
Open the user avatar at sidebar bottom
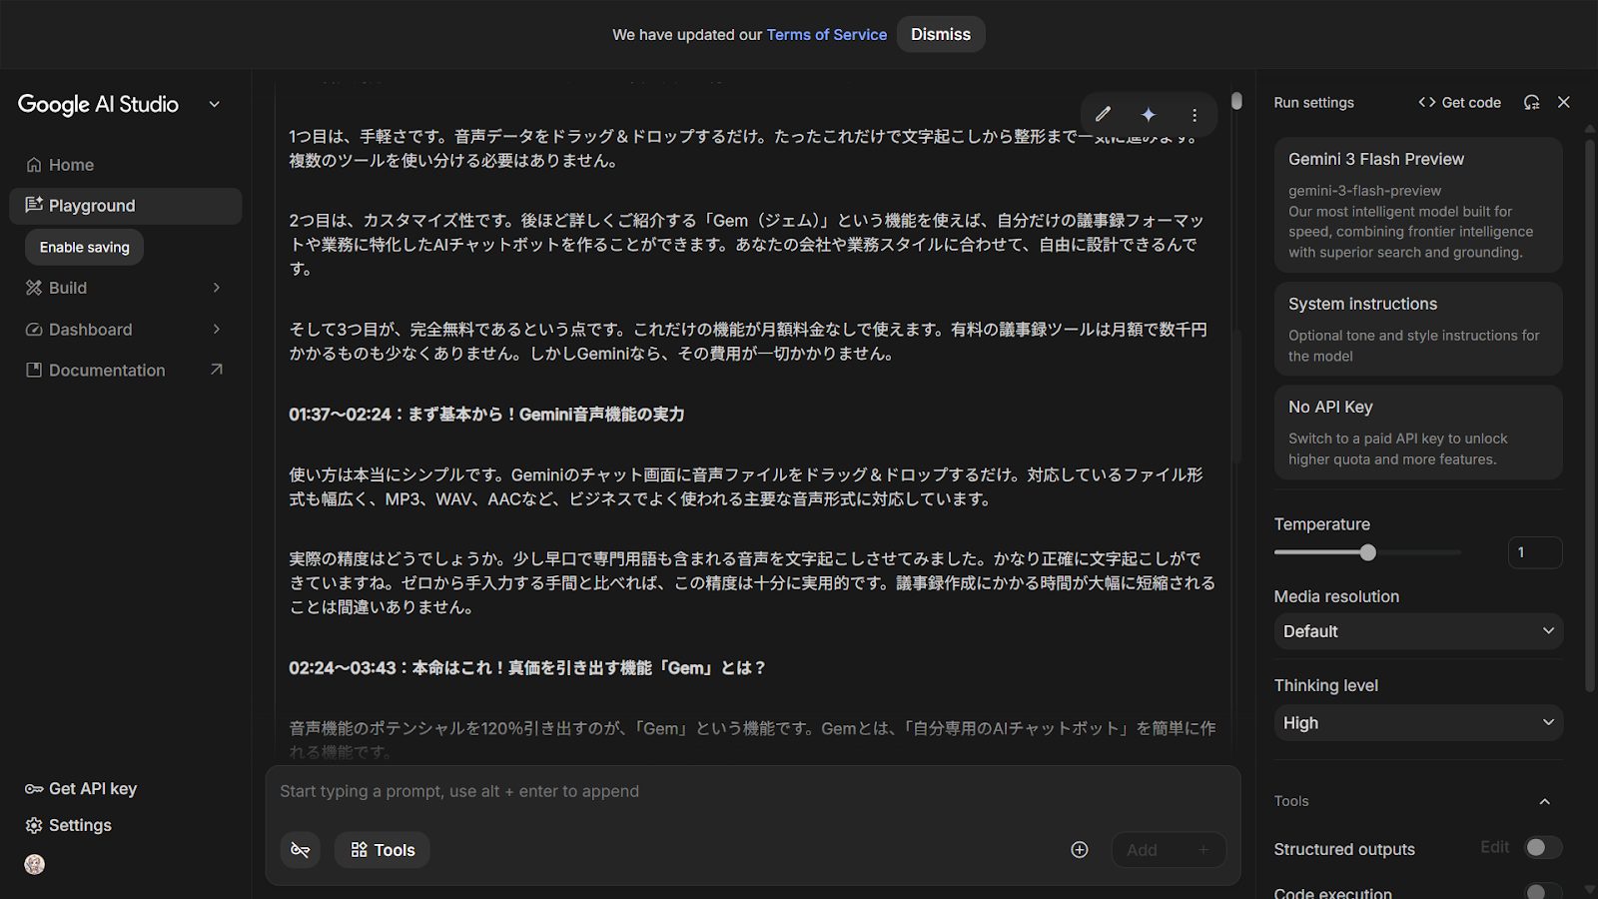point(35,864)
